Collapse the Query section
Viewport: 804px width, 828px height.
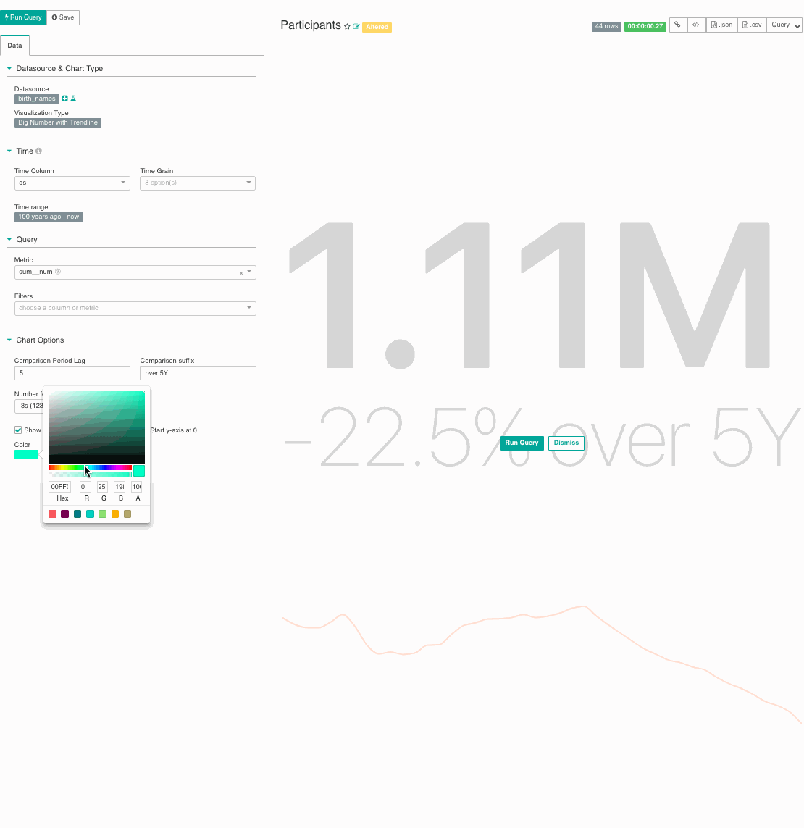point(9,240)
